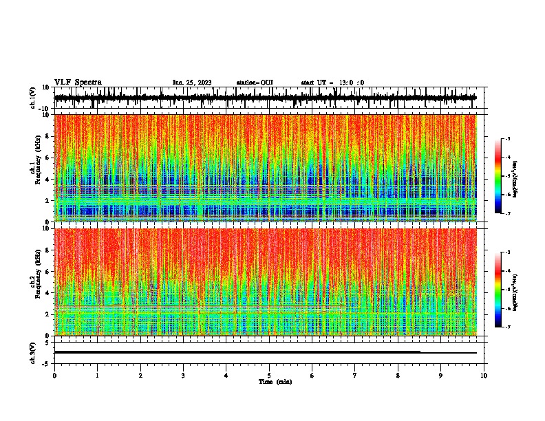Screen dimensions: 545x421
Task: Click the "6" kHz tick on ch.2 spectrogram axis
Action: (47, 271)
